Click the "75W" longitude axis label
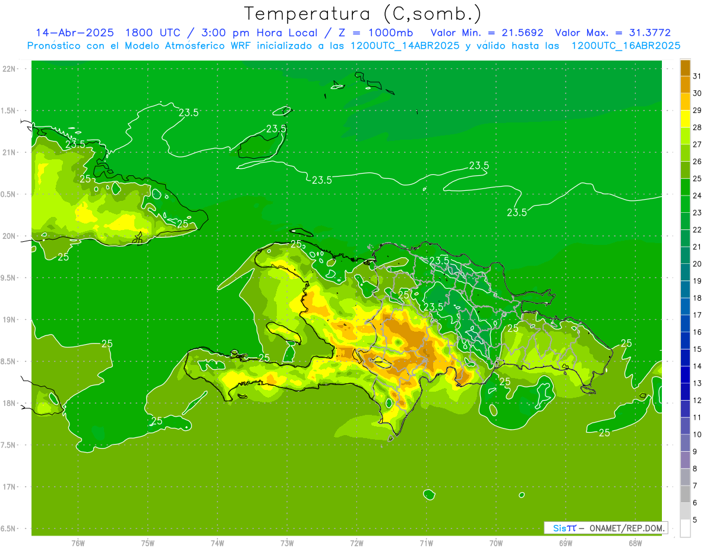The image size is (713, 551). [148, 543]
